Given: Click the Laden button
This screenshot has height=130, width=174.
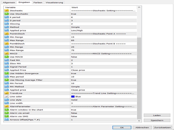Looking at the screenshot, I should pyautogui.click(x=157, y=115).
